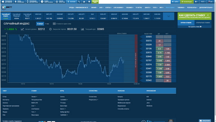Bet ДА at 41 for level 33372

[160, 41]
